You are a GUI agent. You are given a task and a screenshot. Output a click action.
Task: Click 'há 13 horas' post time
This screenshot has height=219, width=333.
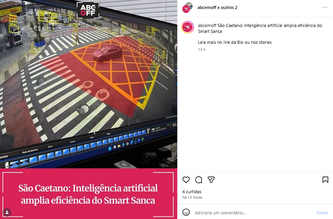tap(193, 197)
